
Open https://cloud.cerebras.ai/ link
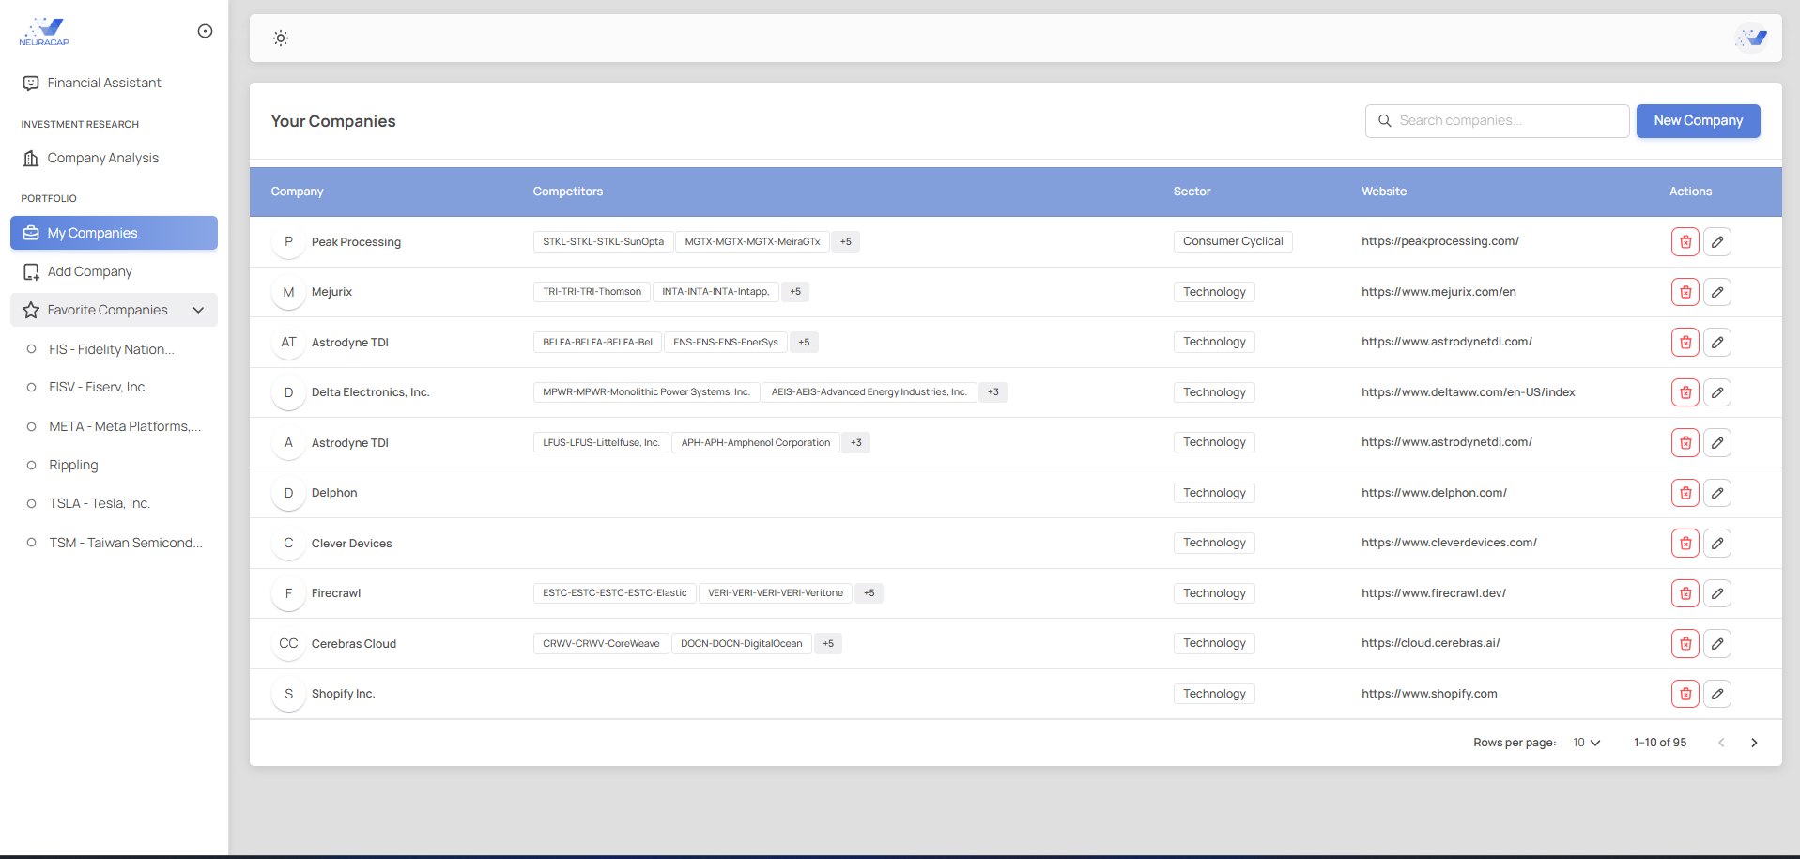point(1431,643)
